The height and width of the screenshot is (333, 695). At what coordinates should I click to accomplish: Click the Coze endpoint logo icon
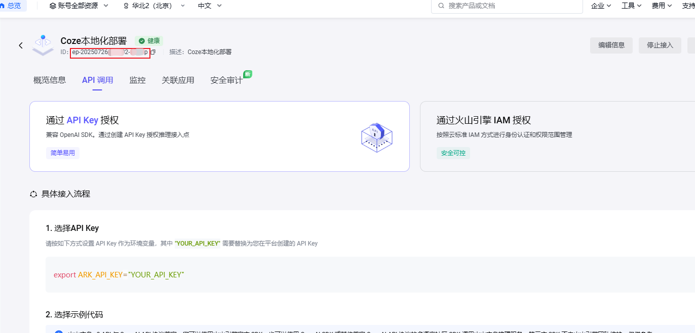43,45
